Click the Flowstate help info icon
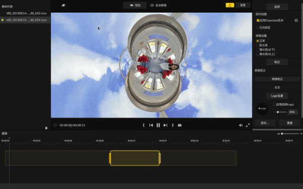 click(296, 20)
